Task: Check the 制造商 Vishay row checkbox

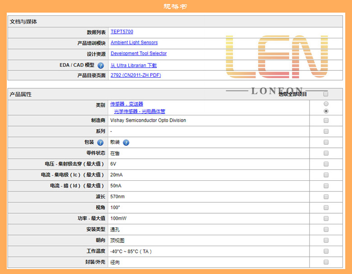Action: click(x=326, y=120)
